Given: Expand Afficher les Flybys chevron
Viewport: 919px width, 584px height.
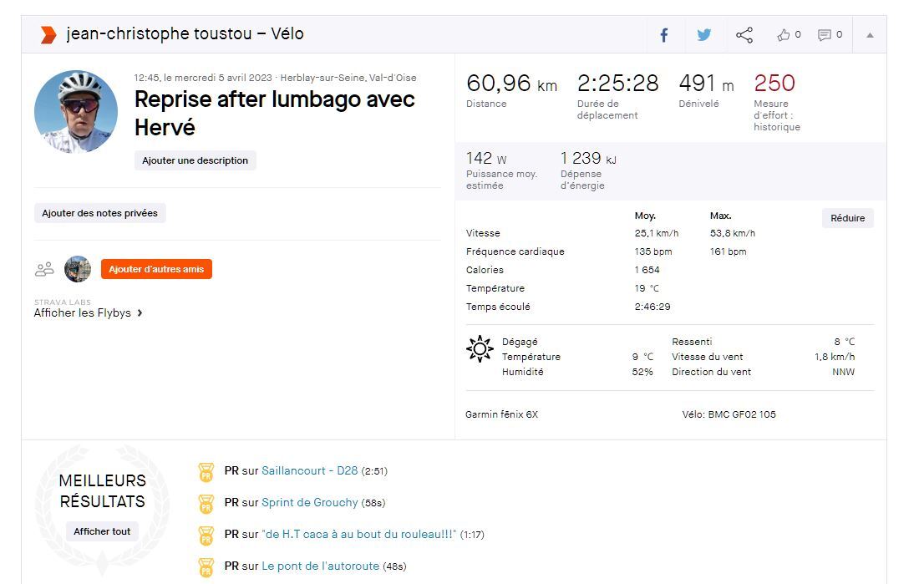Looking at the screenshot, I should click(140, 313).
